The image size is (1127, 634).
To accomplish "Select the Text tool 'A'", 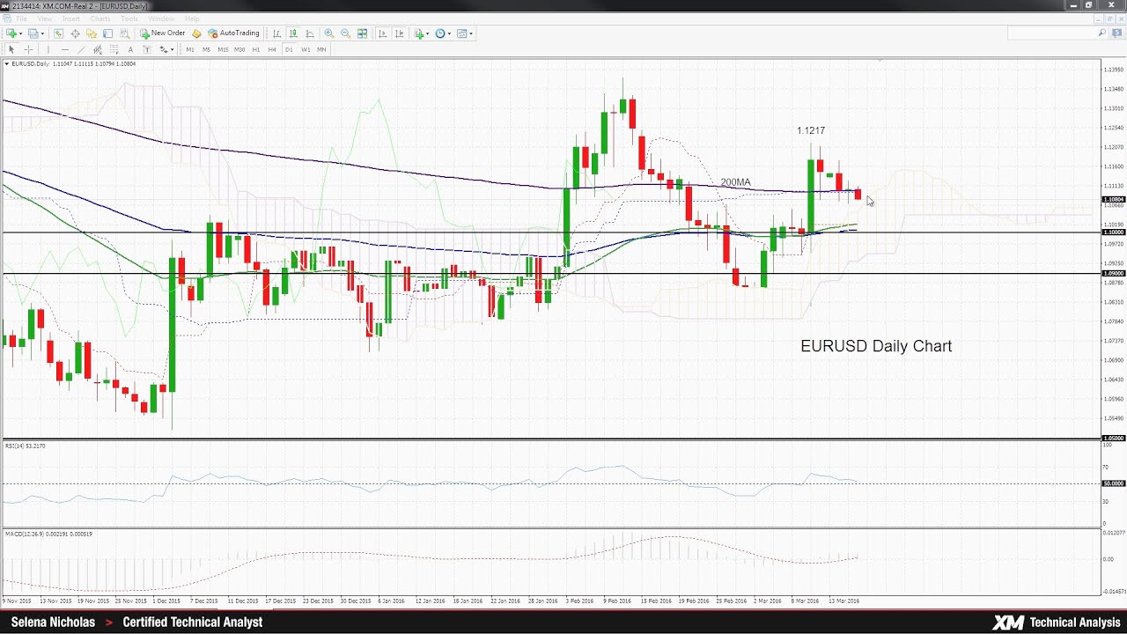I will pyautogui.click(x=130, y=49).
